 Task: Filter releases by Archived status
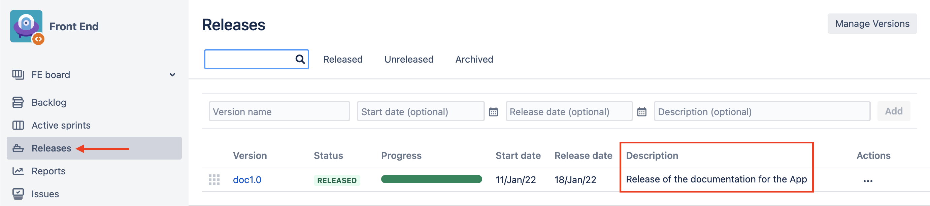tap(474, 59)
